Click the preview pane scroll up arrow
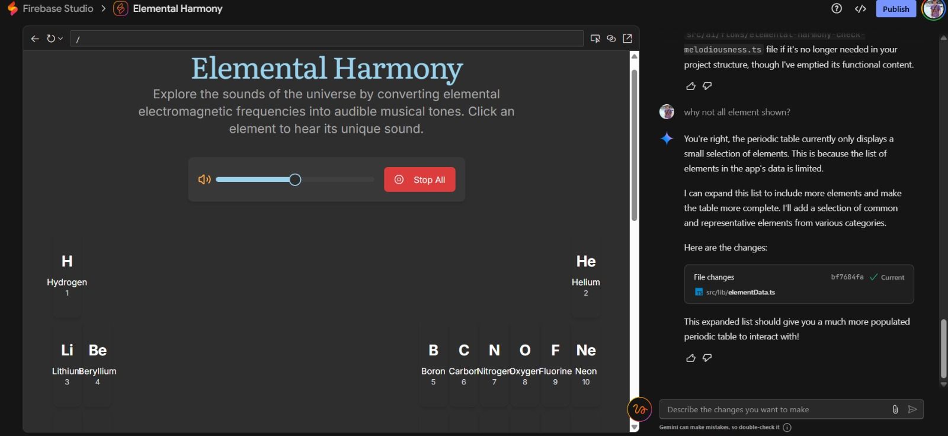 point(635,56)
